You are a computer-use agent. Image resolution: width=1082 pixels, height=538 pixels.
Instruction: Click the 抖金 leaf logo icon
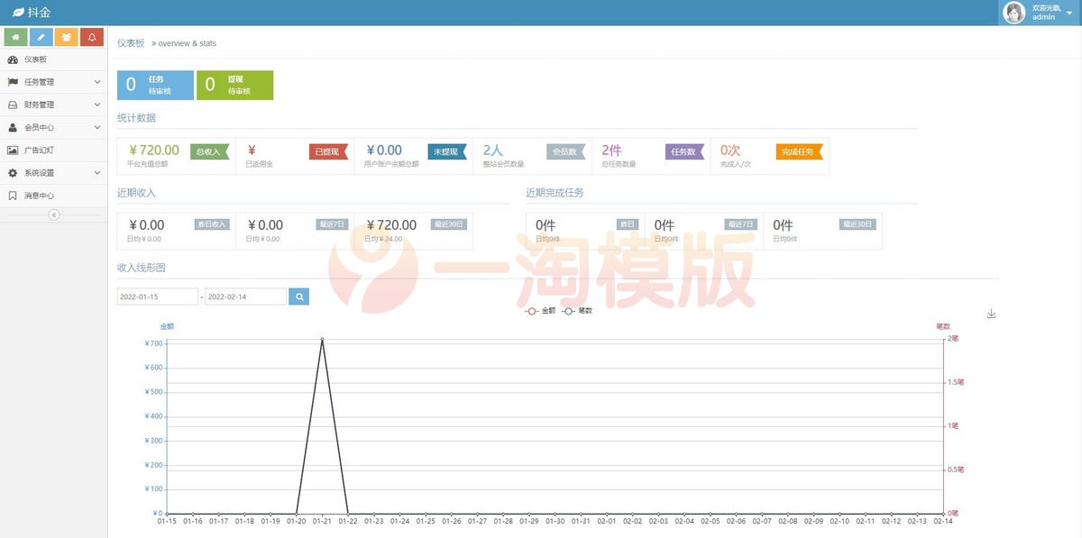16,12
